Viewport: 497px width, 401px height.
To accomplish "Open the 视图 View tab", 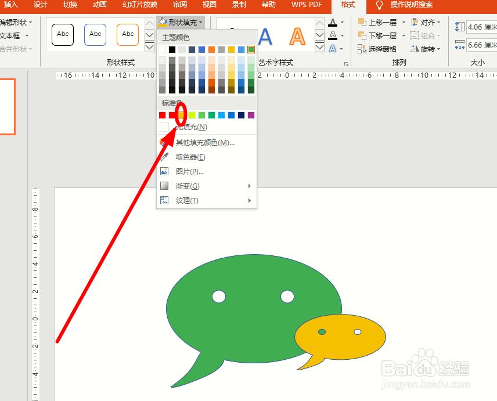I will pyautogui.click(x=210, y=5).
